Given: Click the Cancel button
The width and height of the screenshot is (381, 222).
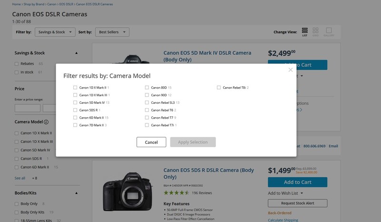Looking at the screenshot, I should click(x=151, y=142).
